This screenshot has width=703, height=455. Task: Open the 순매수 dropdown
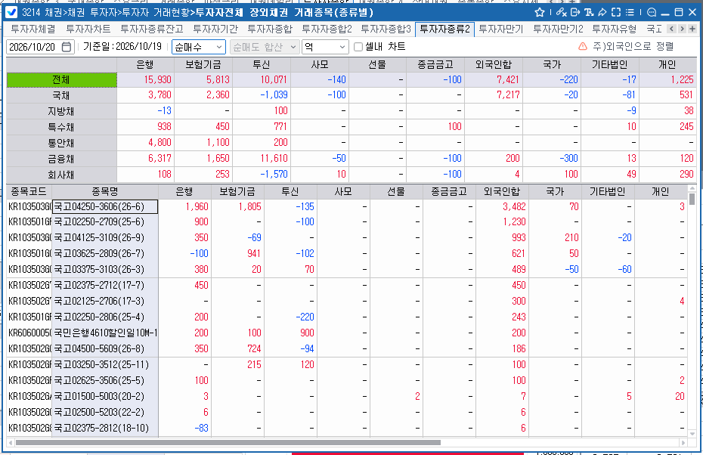tap(198, 47)
